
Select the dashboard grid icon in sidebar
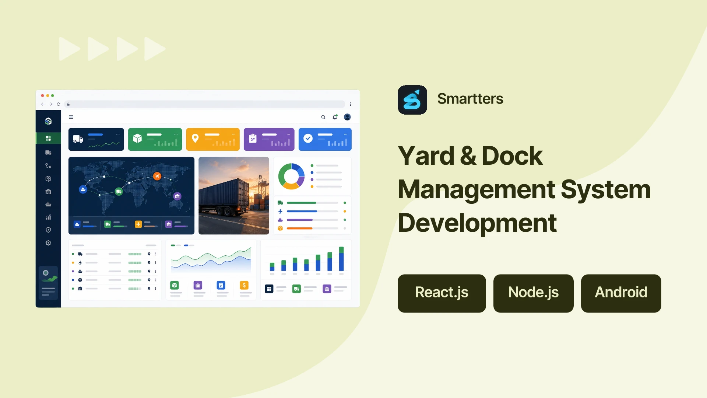(x=48, y=138)
